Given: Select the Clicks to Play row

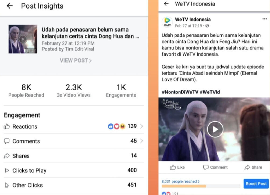Looking at the screenshot, I should [74, 170].
